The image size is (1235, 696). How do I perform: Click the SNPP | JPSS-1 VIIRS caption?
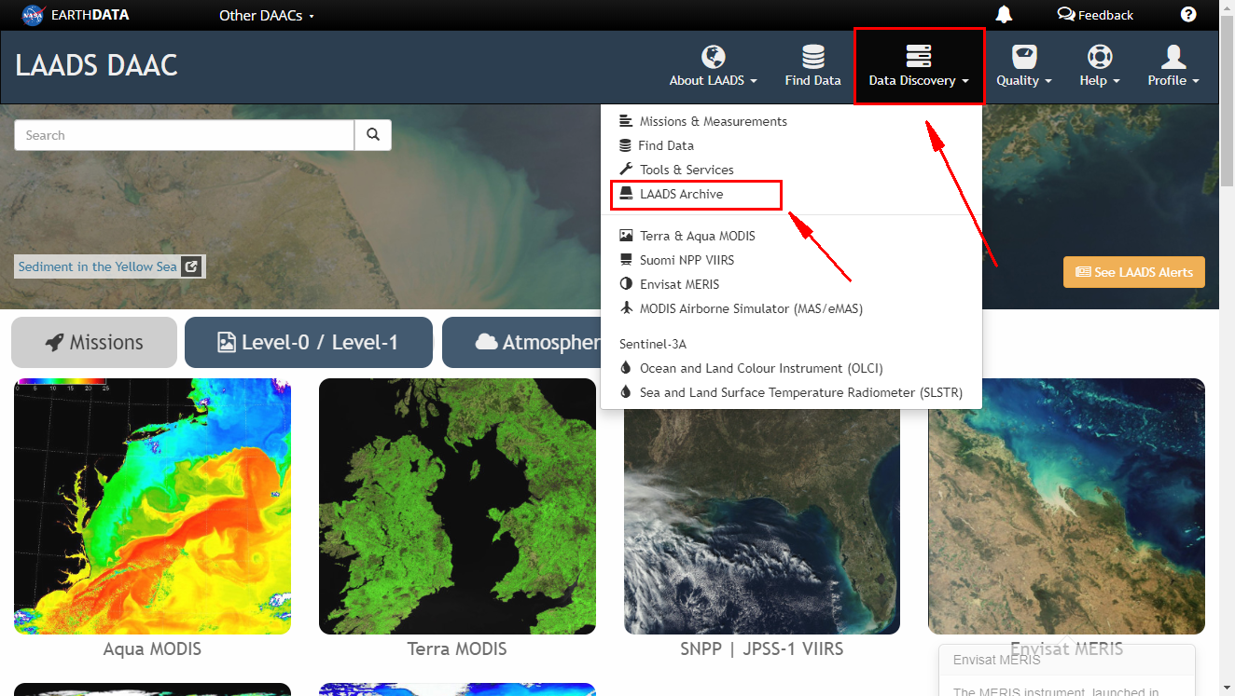click(x=762, y=648)
